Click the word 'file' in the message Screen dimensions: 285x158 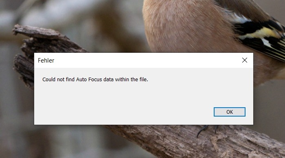tap(143, 79)
